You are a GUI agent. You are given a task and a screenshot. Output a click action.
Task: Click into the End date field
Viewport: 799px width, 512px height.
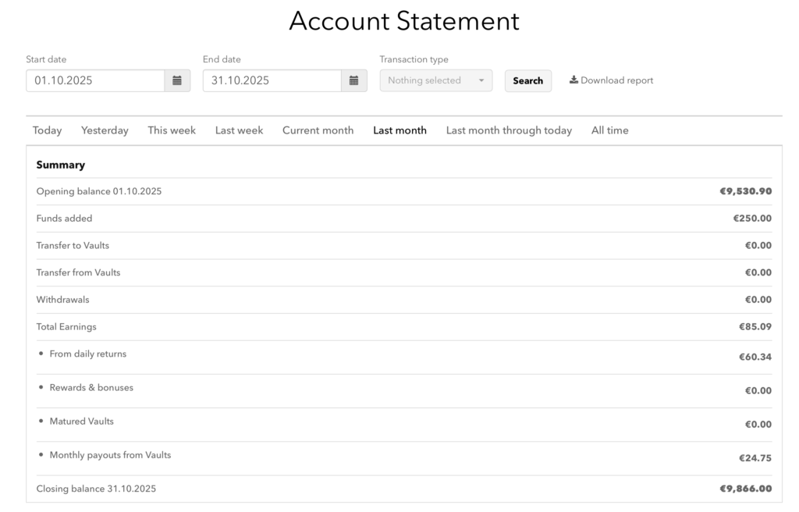(272, 80)
